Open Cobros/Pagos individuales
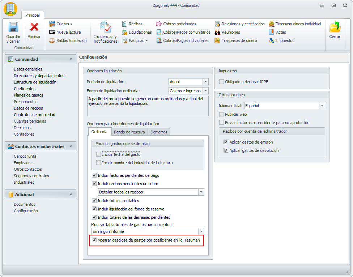This screenshot has width=353, height=277. pos(183,41)
